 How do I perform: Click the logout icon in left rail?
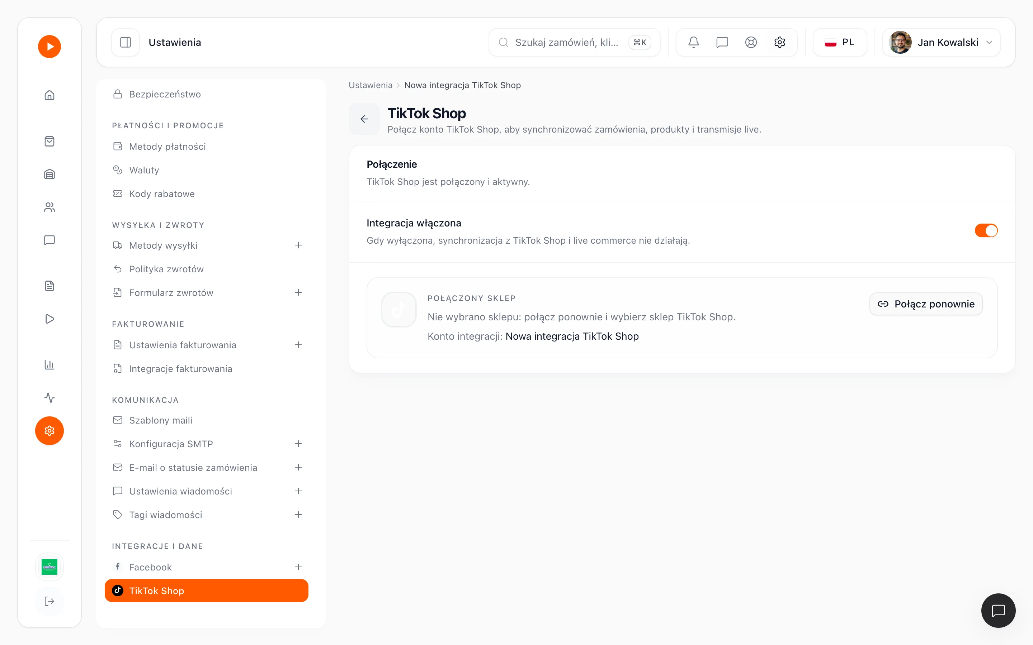pos(49,601)
